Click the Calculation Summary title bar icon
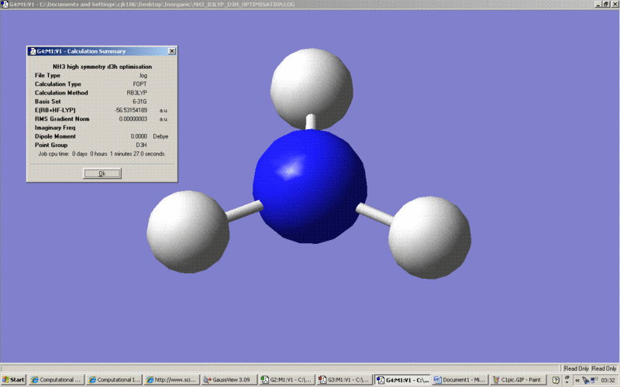620x387 pixels. [x=32, y=51]
